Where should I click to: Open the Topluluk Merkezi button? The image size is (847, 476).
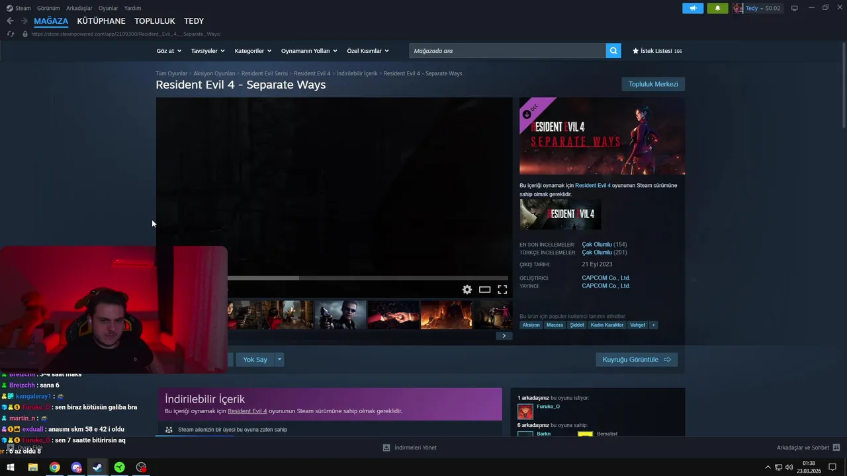[653, 84]
